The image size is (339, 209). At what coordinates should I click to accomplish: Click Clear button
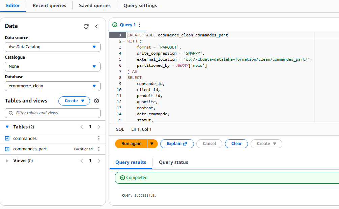click(x=236, y=144)
